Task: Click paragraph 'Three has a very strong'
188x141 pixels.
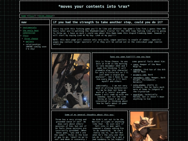Action: [x=71, y=130]
